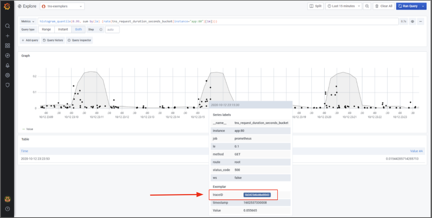Viewport: 432px width, 218px height.
Task: Open the Server Admin shield icon
Action: coord(7,84)
